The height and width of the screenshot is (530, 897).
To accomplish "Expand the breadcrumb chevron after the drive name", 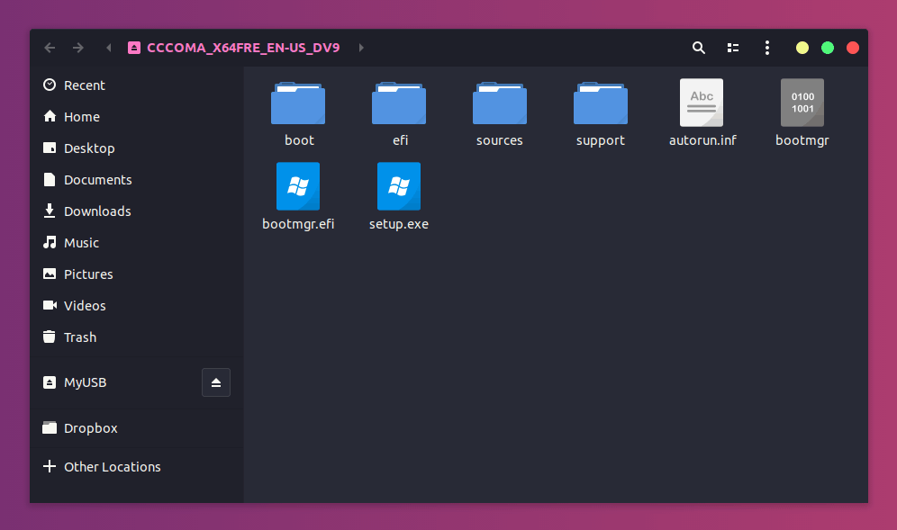I will click(361, 47).
